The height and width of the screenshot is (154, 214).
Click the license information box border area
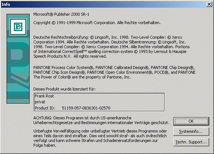point(99,102)
